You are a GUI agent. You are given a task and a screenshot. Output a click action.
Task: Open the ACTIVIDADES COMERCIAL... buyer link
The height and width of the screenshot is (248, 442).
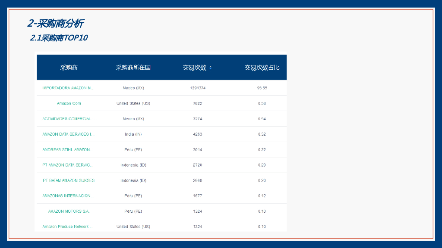[x=68, y=119]
